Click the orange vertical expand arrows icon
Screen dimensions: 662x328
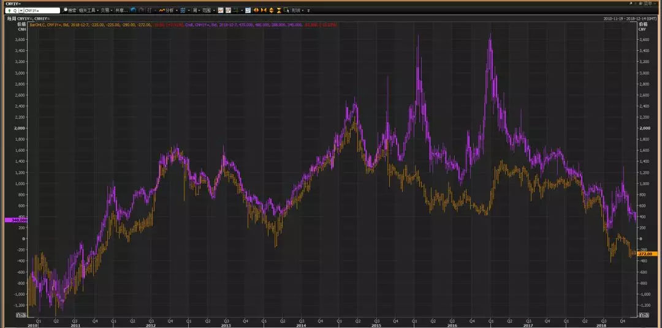coord(272,10)
